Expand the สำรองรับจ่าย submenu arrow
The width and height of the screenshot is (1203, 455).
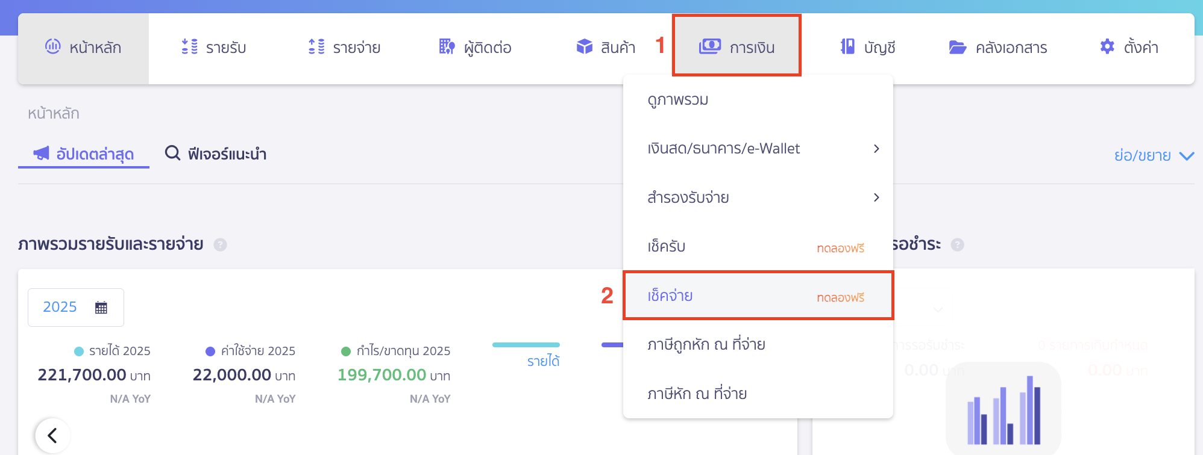pos(878,197)
